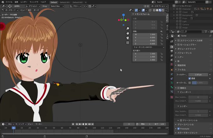Expand the Props collection
This screenshot has width=213, height=138.
(174, 18)
